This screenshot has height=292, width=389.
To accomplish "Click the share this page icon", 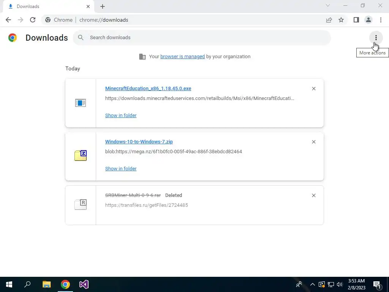I will (329, 20).
